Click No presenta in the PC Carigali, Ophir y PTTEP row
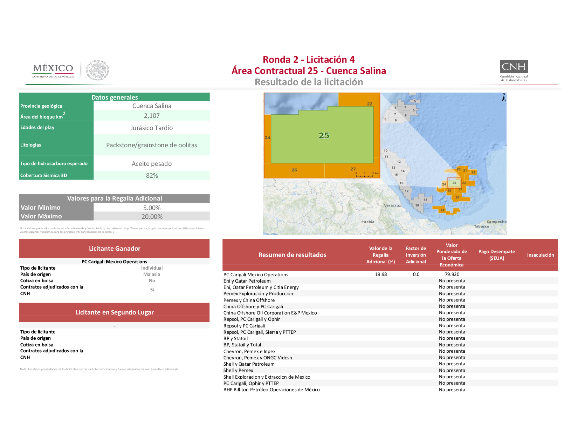The width and height of the screenshot is (578, 447). pos(452,383)
